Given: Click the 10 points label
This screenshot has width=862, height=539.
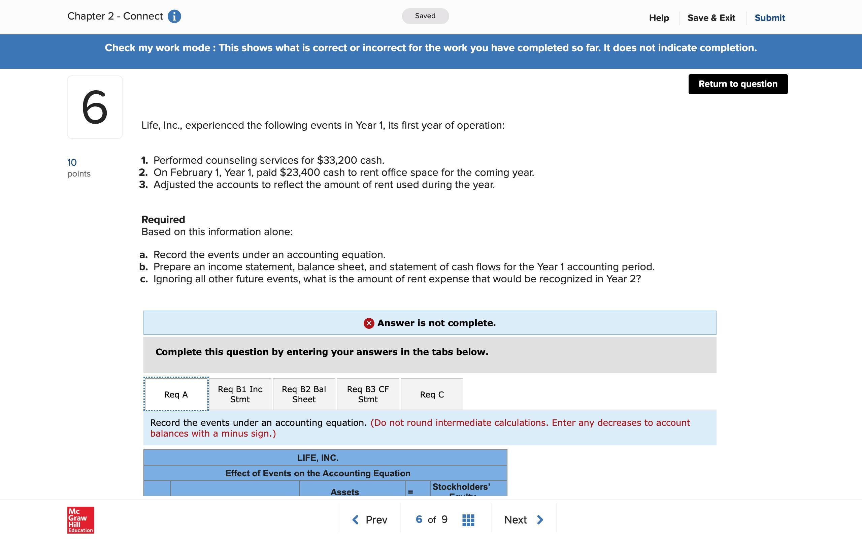Looking at the screenshot, I should pos(79,167).
